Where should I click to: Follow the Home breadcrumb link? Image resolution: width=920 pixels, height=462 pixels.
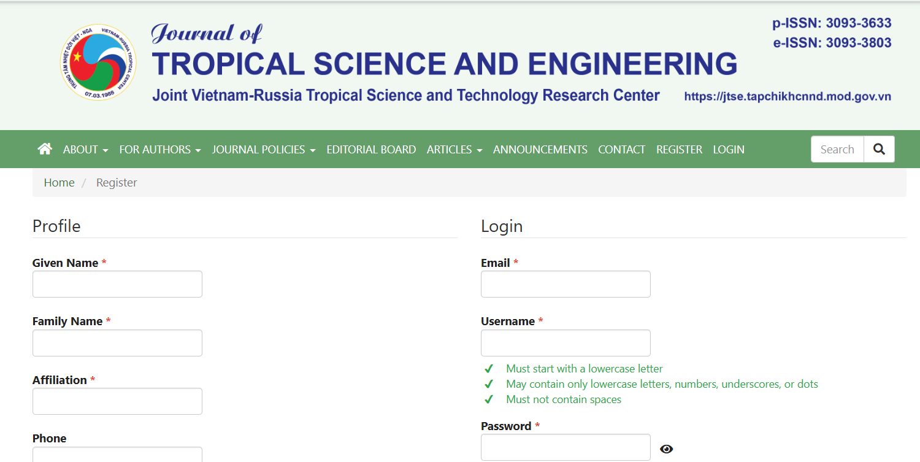pyautogui.click(x=59, y=183)
